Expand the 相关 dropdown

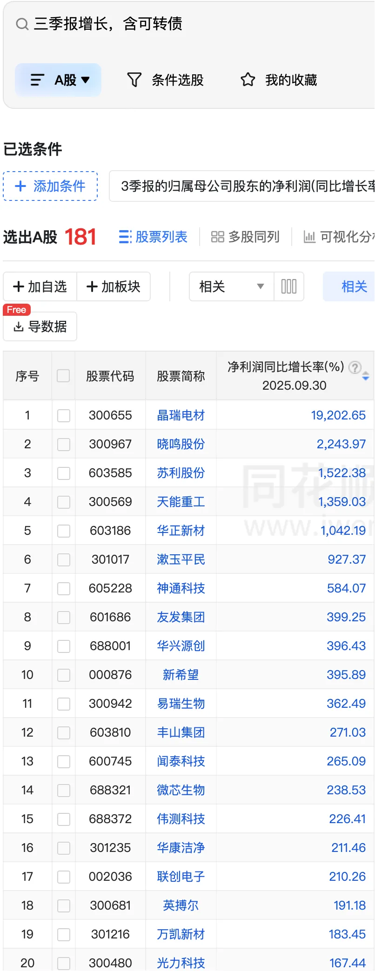tap(232, 286)
